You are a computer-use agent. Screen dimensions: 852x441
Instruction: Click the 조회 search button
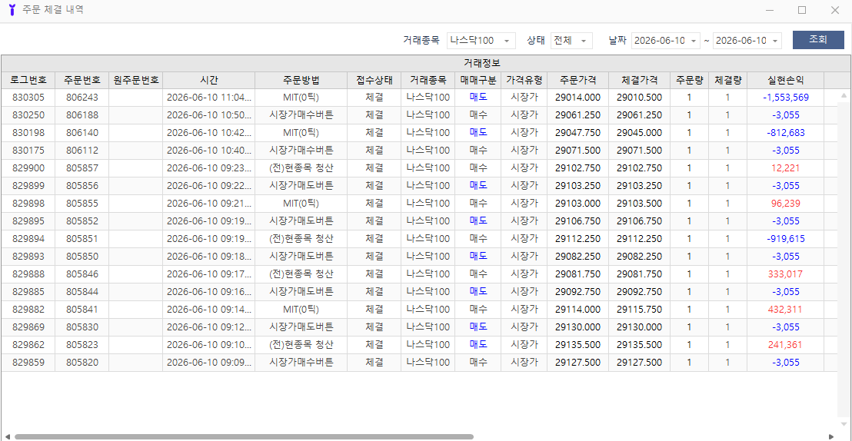coord(818,40)
